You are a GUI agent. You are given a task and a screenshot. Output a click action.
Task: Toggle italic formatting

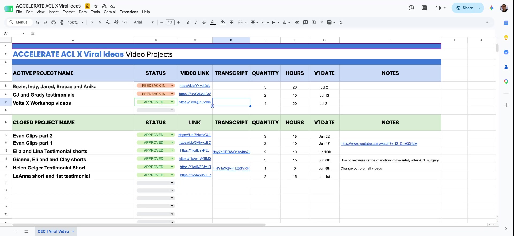196,23
